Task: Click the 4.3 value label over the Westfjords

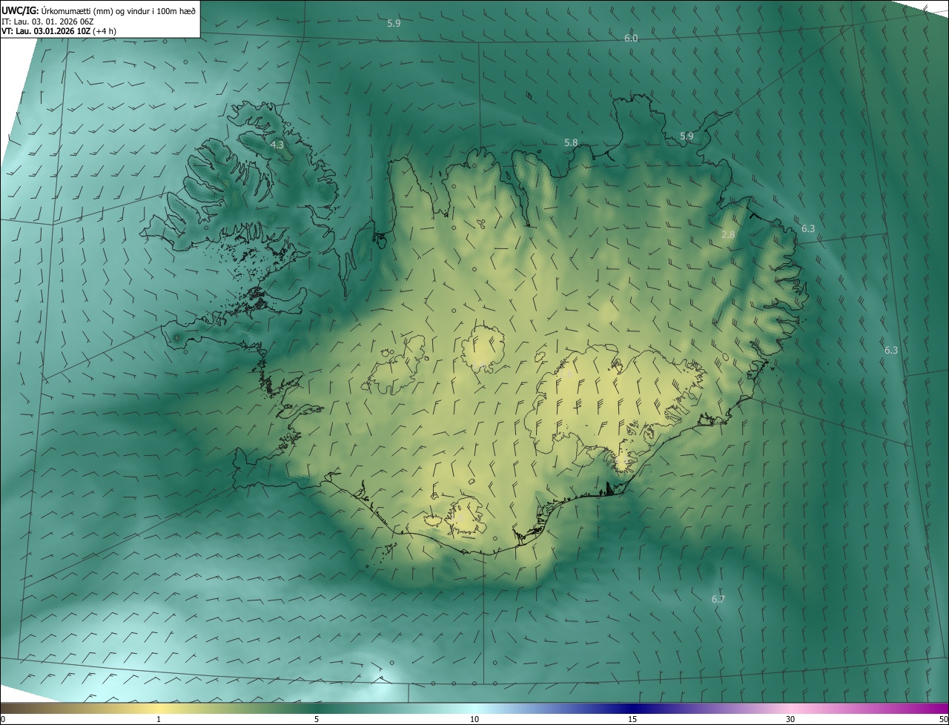Action: coord(277,145)
